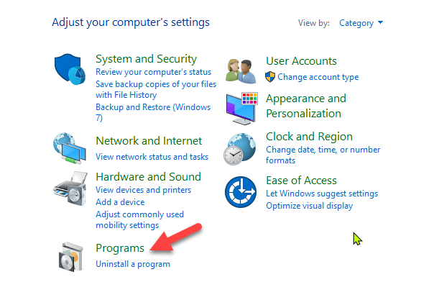Click the Network and Internet globe icon

tap(70, 148)
